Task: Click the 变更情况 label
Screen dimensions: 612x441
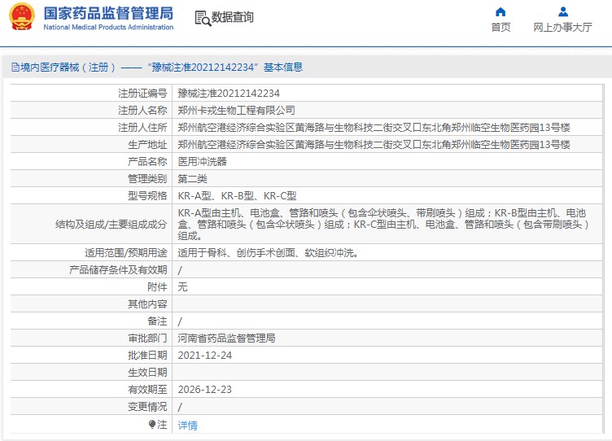Action: [x=147, y=407]
